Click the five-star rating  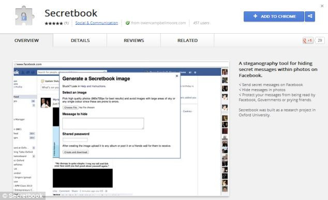[54, 23]
